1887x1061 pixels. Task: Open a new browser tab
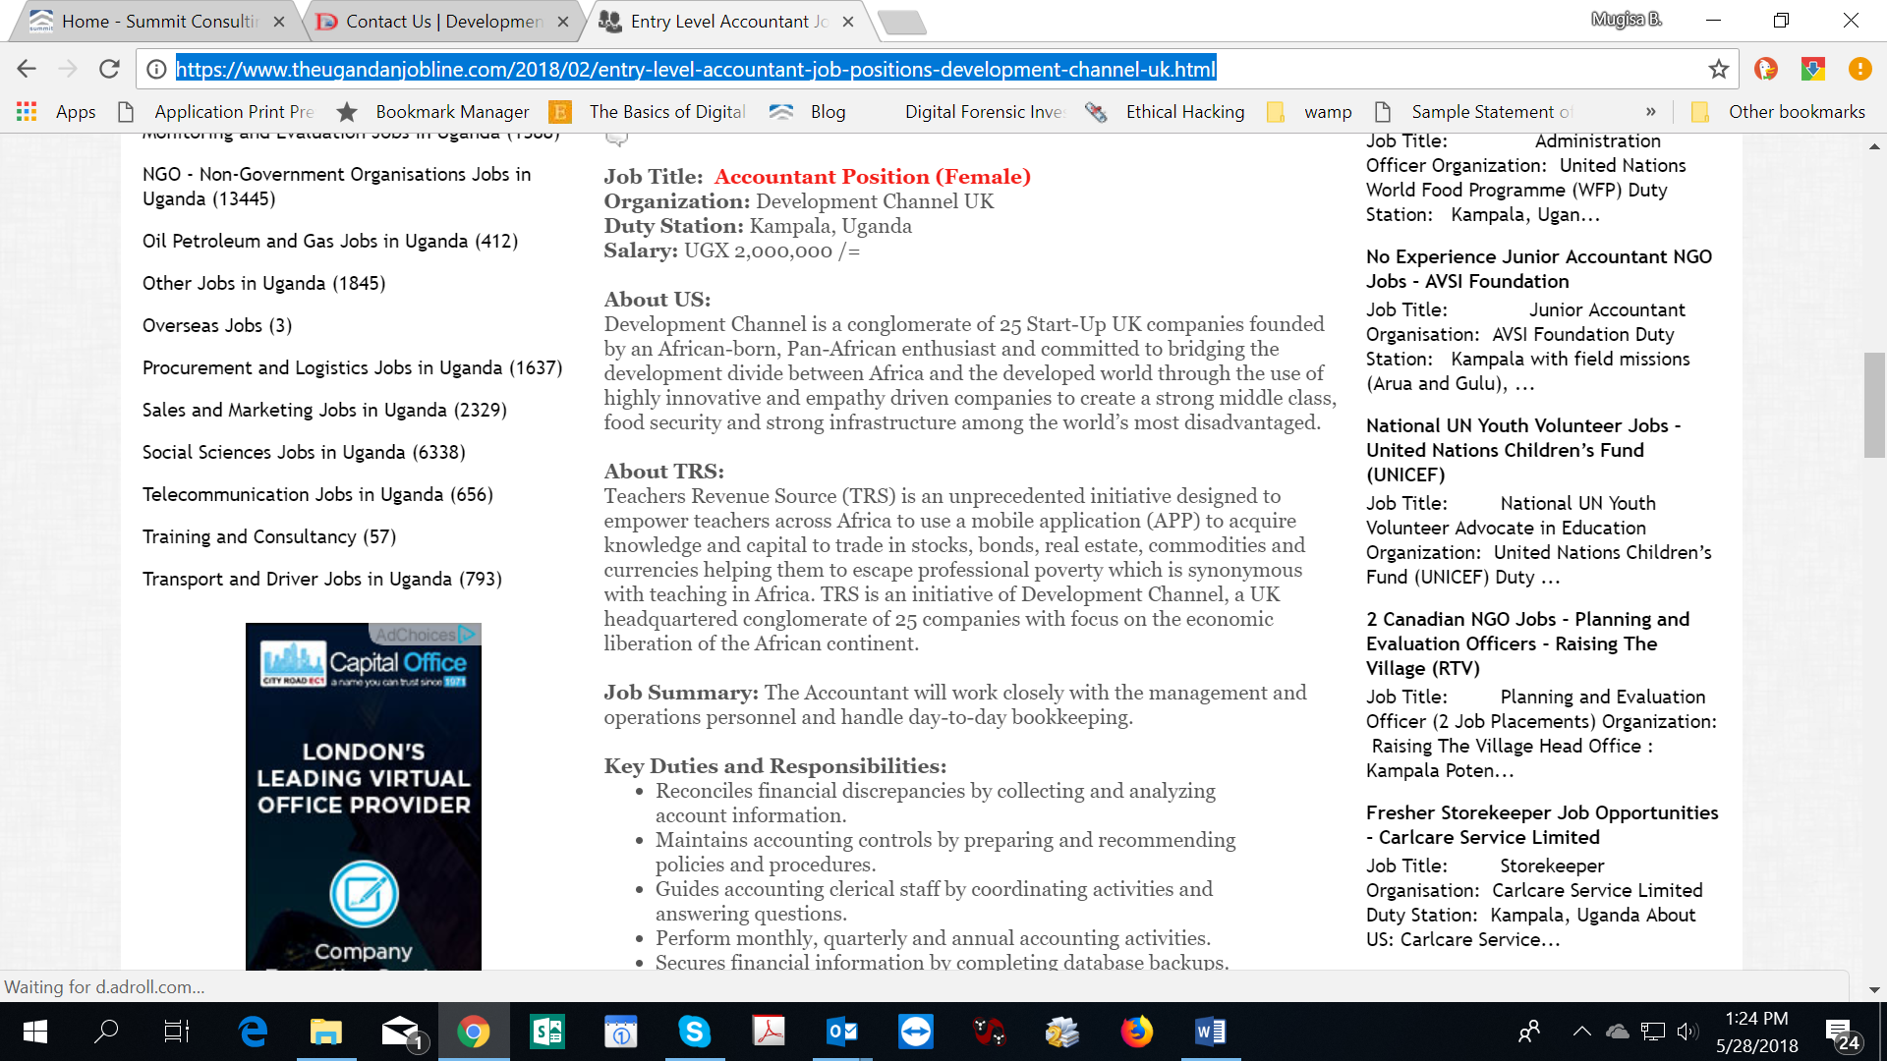coord(901,22)
